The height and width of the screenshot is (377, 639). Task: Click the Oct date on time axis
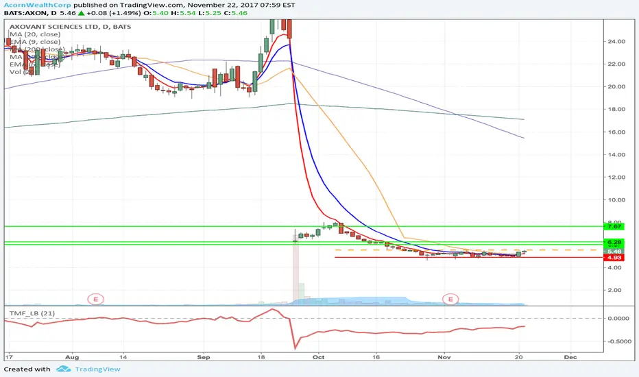click(318, 357)
